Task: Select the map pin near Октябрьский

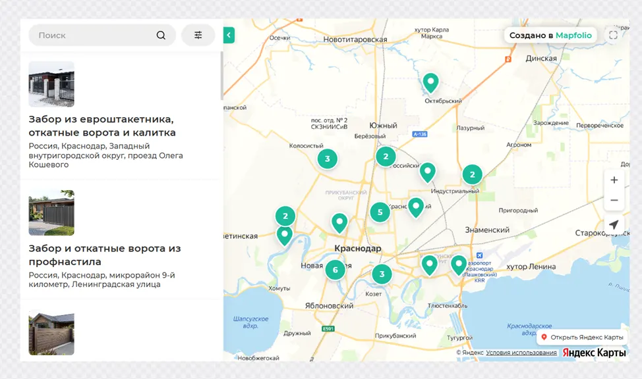Action: pos(430,83)
